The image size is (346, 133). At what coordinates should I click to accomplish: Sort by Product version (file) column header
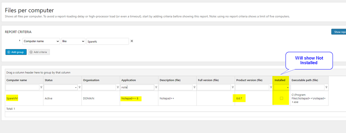pyautogui.click(x=254, y=80)
